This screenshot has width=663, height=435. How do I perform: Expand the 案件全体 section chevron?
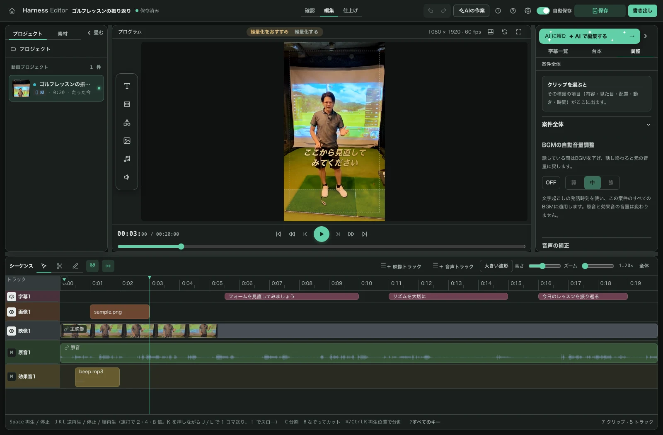(x=648, y=125)
